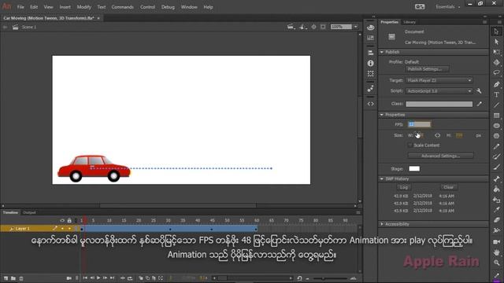Open the Transform panel icon

[370, 73]
